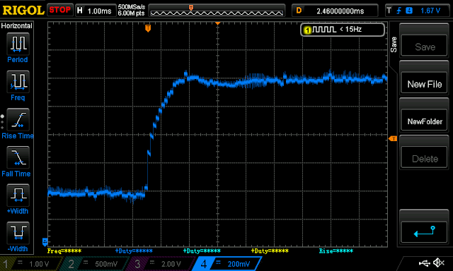Select the Period measurement icon
Screen dimensions: 453x271
point(18,44)
